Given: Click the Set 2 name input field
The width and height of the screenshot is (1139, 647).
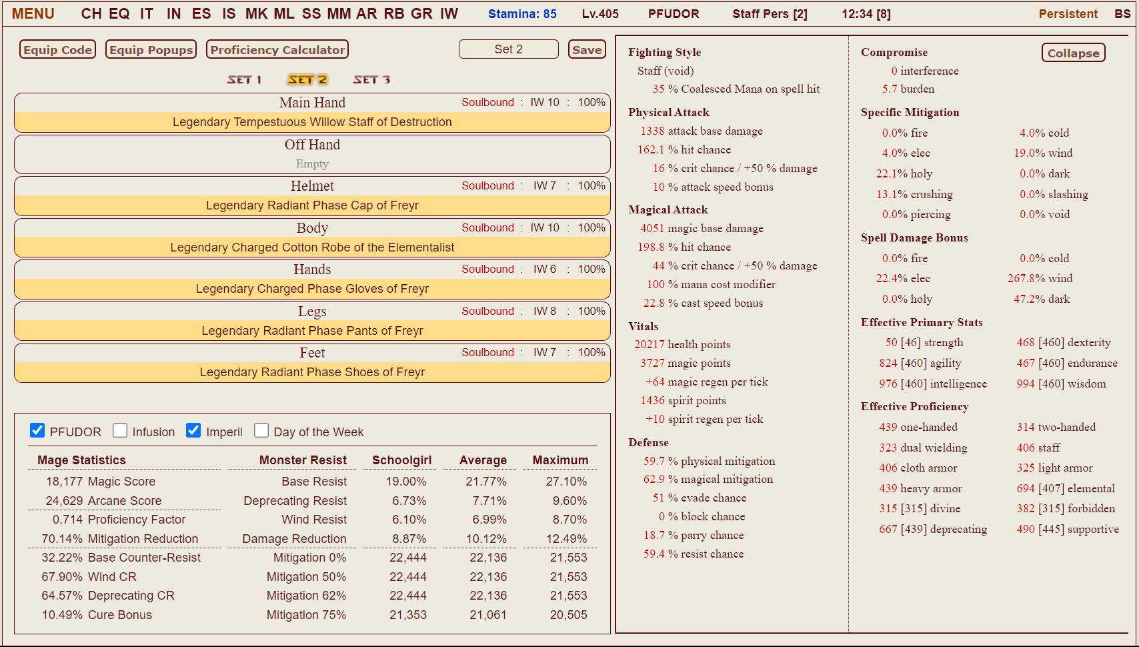Looking at the screenshot, I should (x=509, y=49).
